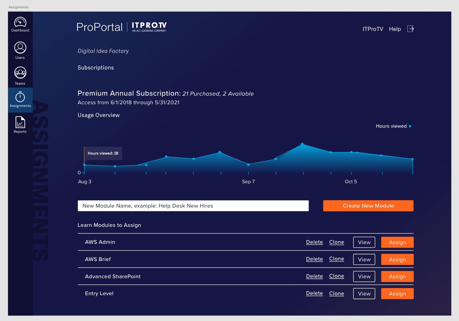Click the Entry Level module name

coord(99,293)
